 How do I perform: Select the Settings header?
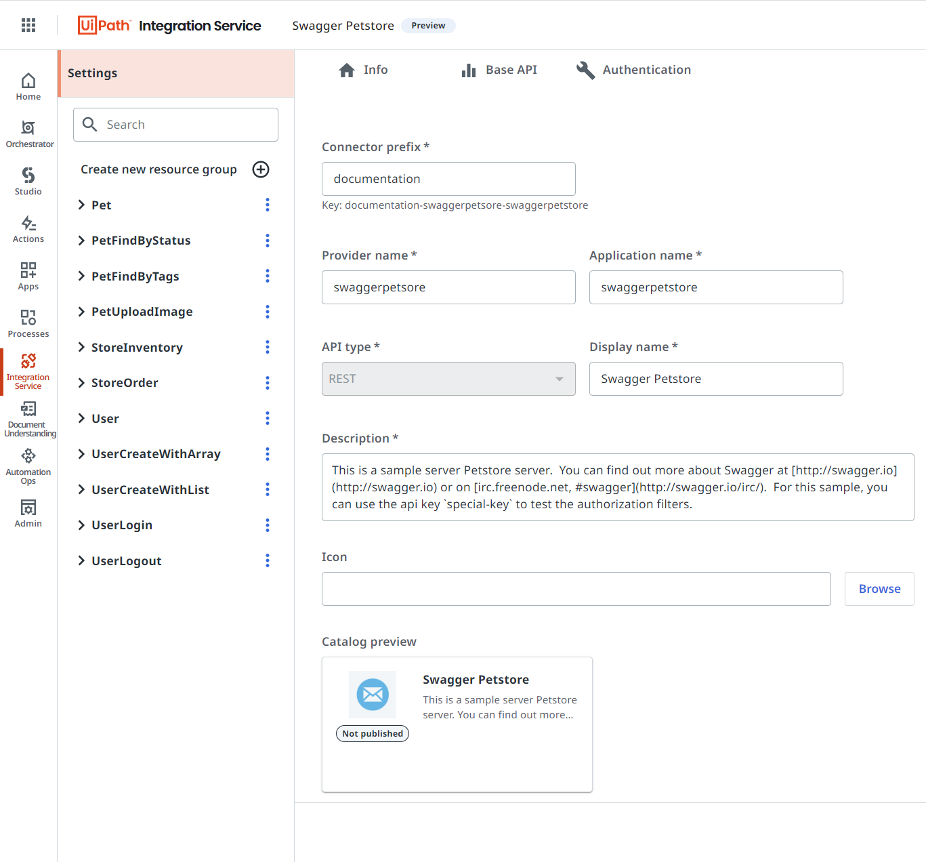click(176, 73)
